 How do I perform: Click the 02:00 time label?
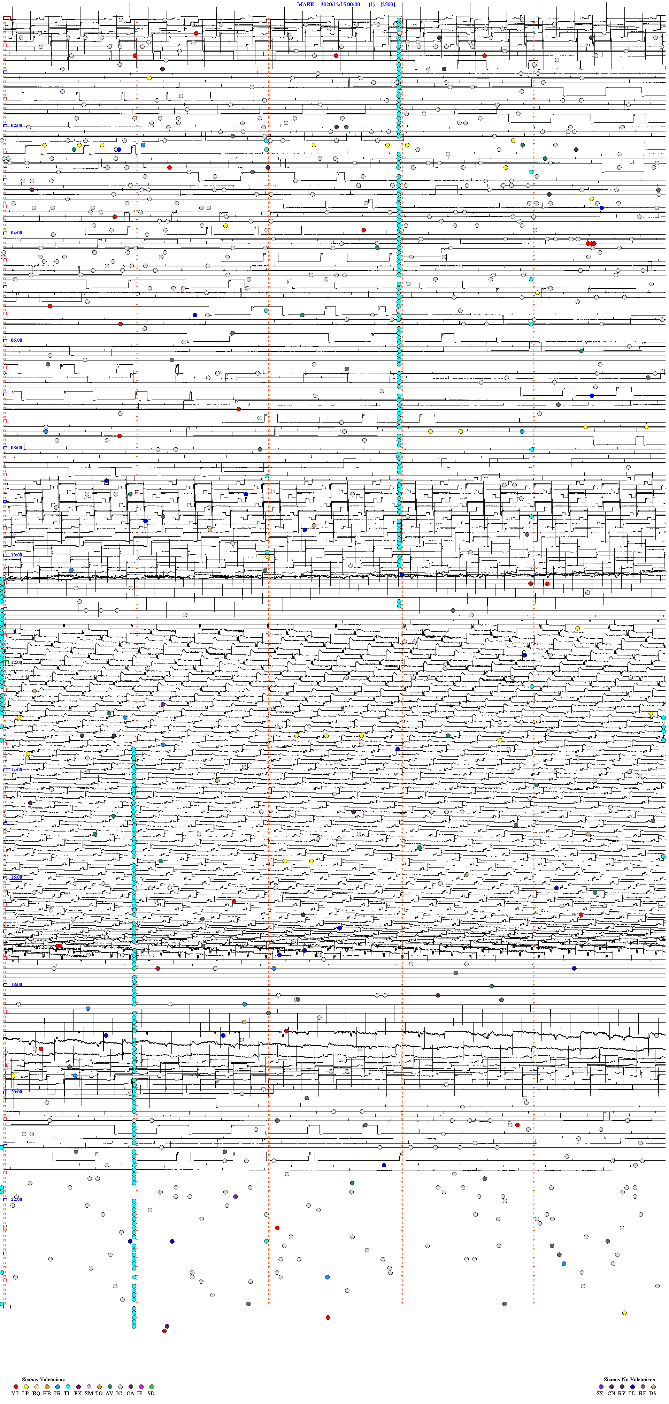point(16,126)
